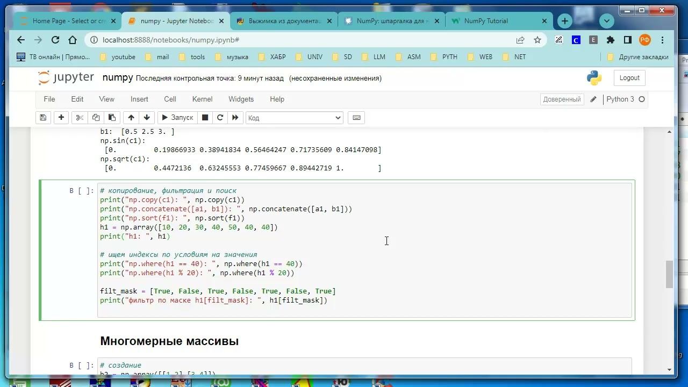Click the Python 3 kernel indicator circle
This screenshot has width=688, height=387.
tap(641, 99)
